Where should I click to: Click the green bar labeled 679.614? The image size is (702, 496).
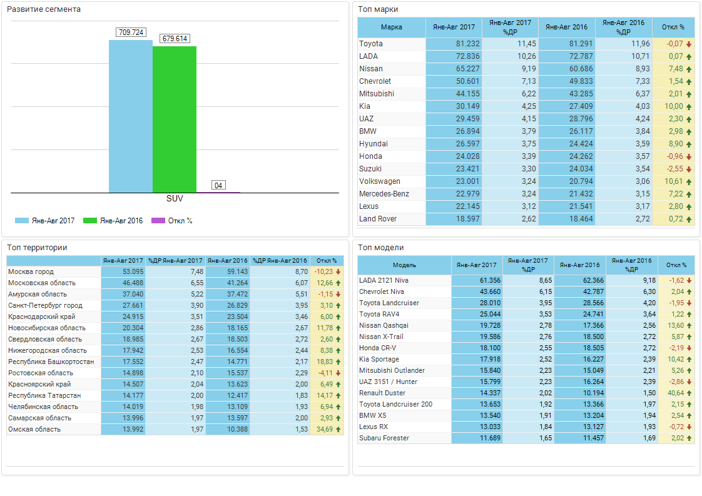coord(175,119)
